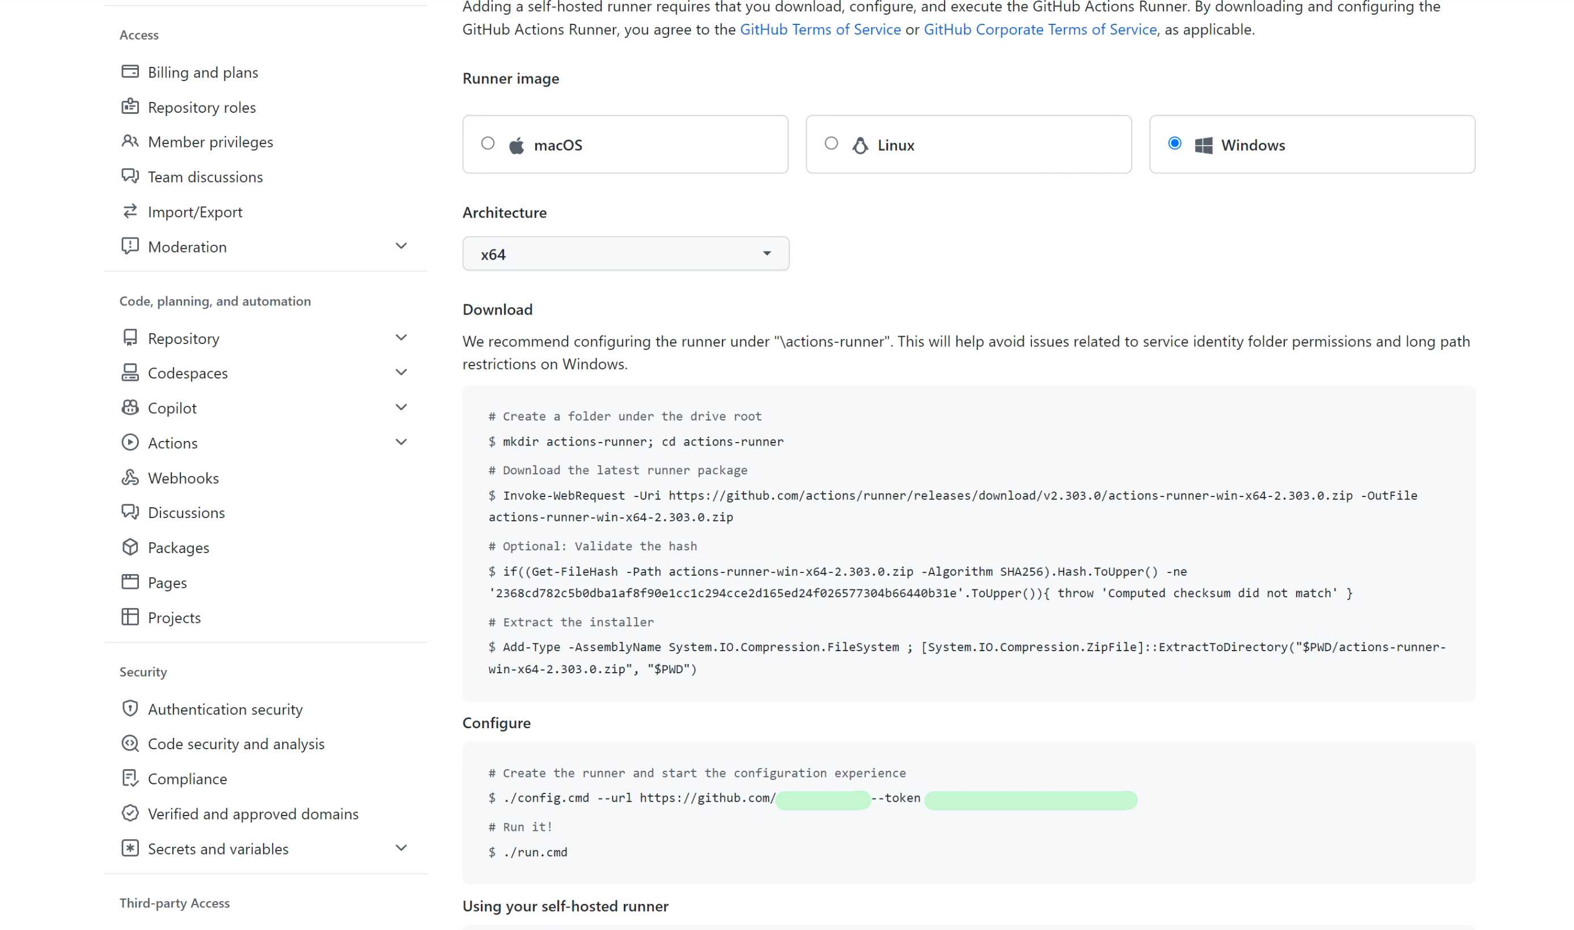Select the macOS runner image radio button
Image resolution: width=1574 pixels, height=930 pixels.
coord(488,143)
